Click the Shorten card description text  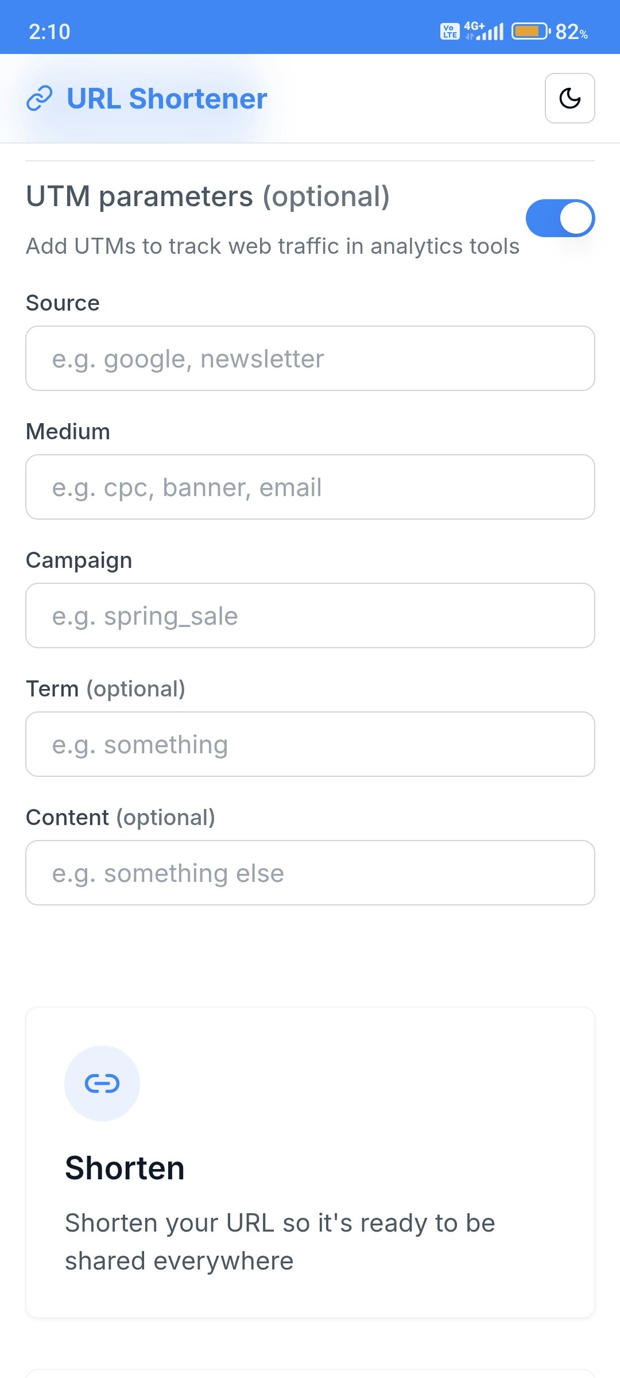(x=280, y=1241)
